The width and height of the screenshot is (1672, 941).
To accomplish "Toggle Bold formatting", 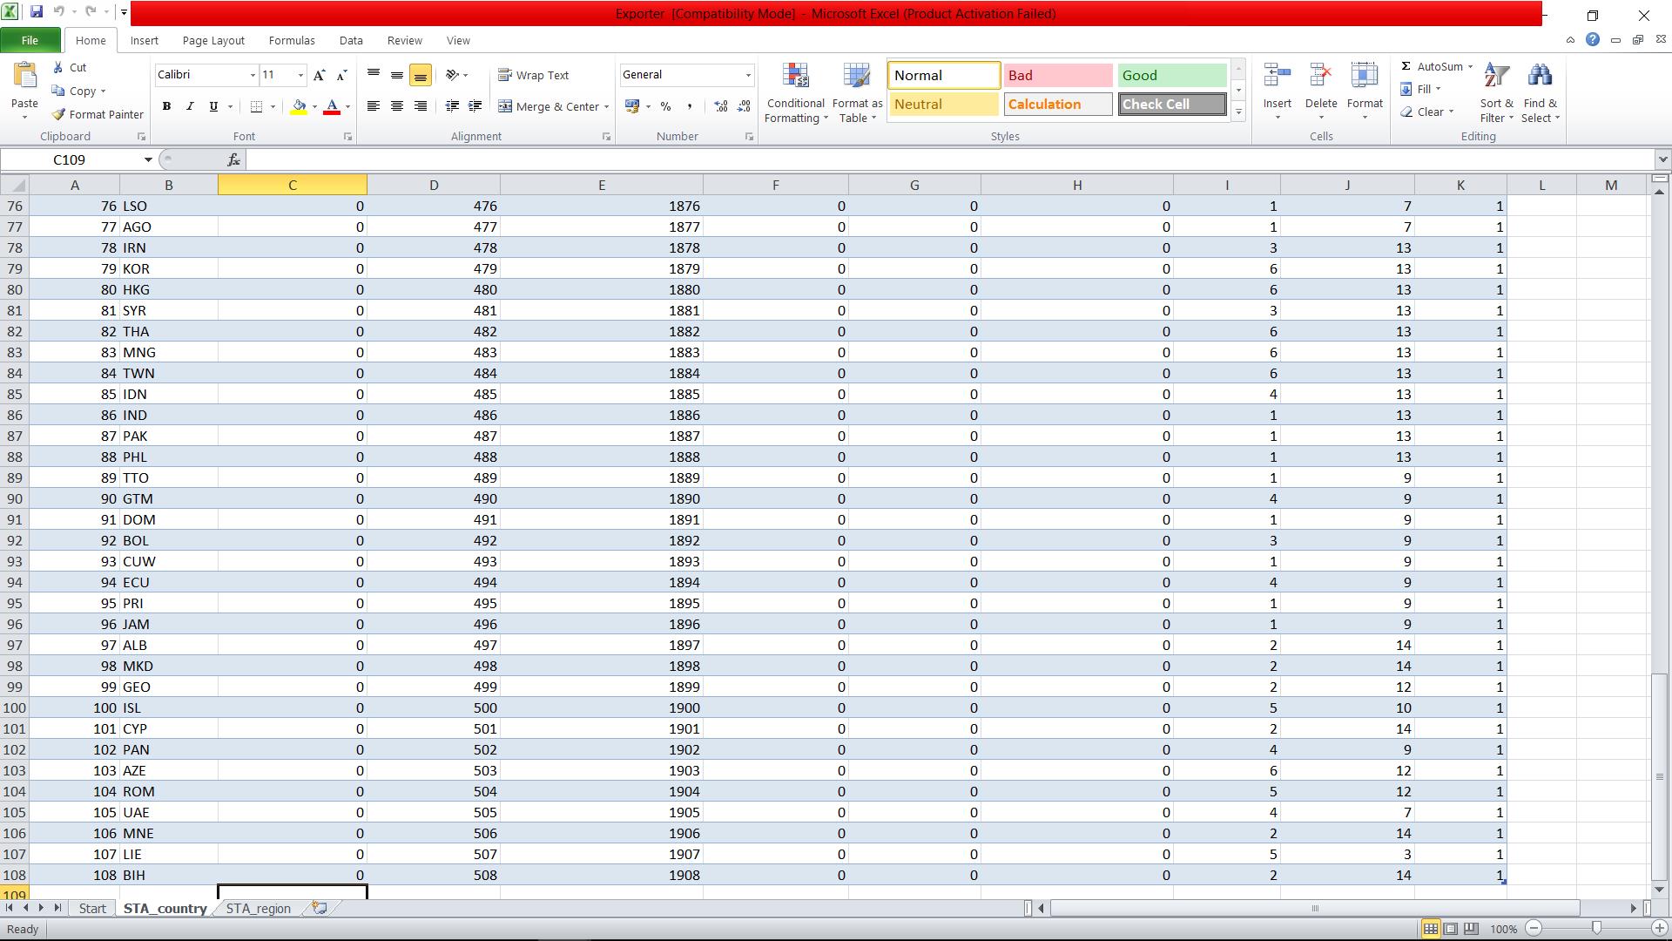I will (x=166, y=106).
